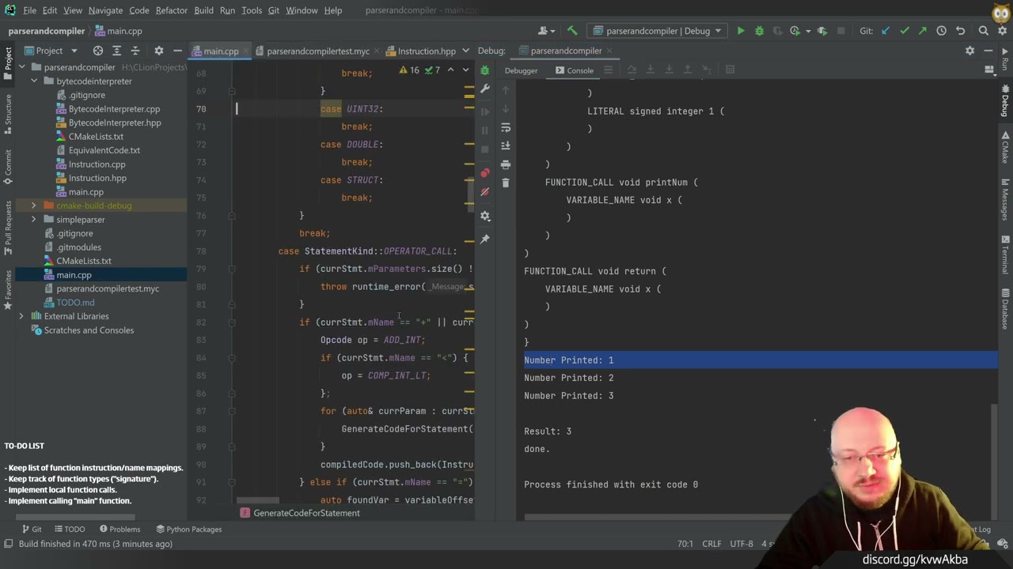Open the user account dropdown in toolbar
Screen dimensions: 1013x569
(x=547, y=31)
